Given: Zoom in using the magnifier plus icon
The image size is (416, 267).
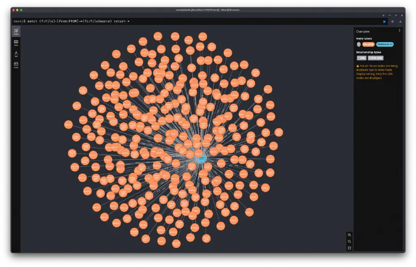Looking at the screenshot, I should coord(350,235).
